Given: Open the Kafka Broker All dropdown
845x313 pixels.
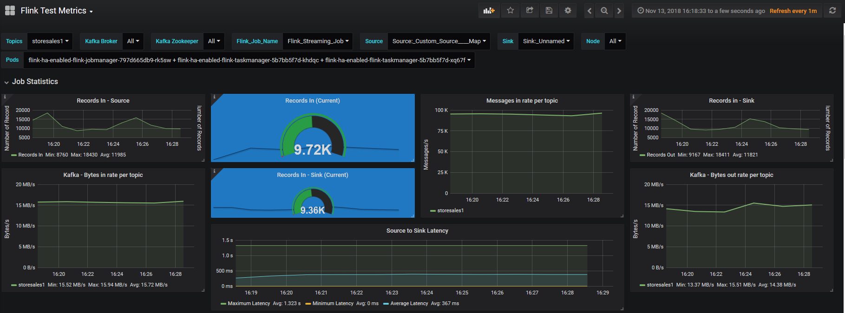Looking at the screenshot, I should tap(133, 41).
